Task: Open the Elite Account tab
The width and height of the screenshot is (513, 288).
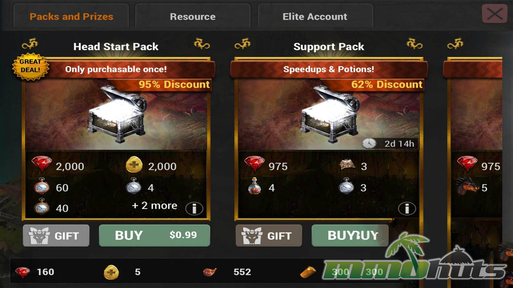Action: click(315, 16)
